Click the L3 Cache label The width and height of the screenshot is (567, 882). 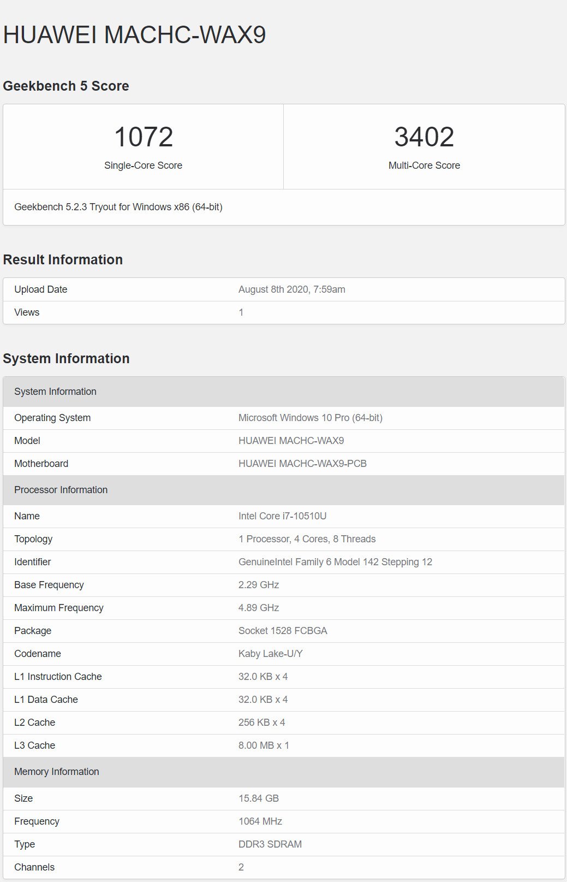34,745
